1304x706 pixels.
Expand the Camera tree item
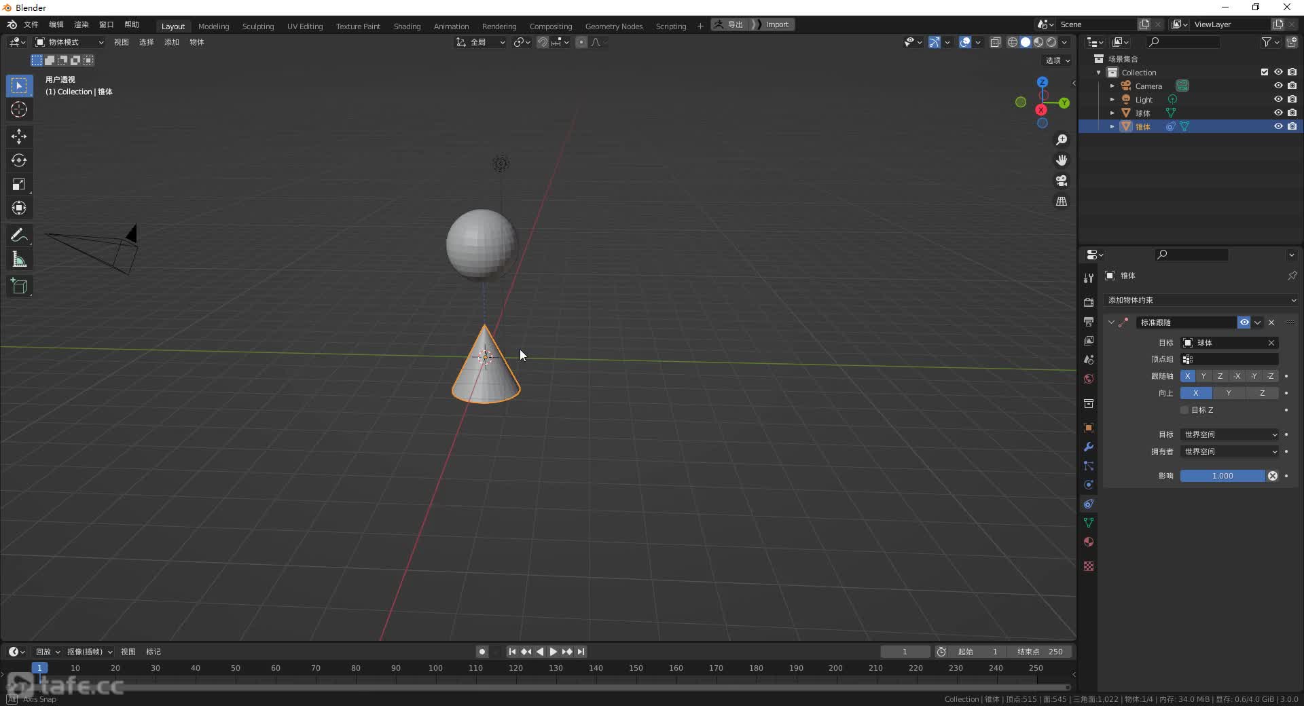click(1112, 86)
